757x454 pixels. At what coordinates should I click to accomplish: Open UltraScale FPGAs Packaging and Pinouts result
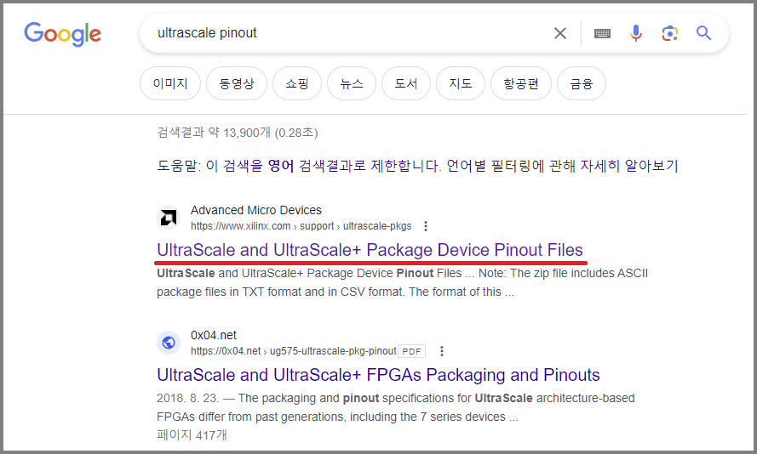[x=378, y=375]
